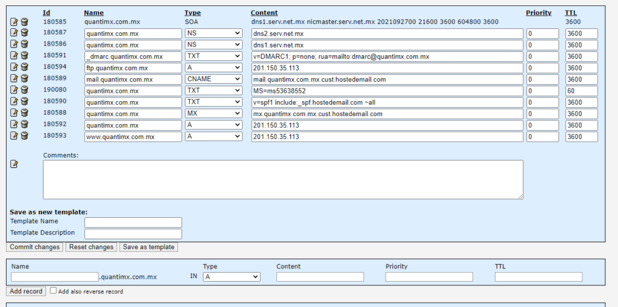Delete the MS=ms53638552 TXT record
Viewport: 618px width, 307px height.
click(x=25, y=91)
